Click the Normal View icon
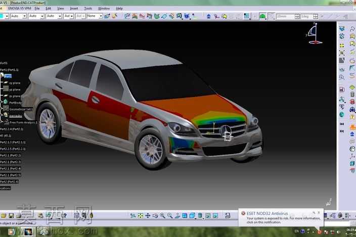This screenshot has height=237, width=356. [177, 216]
